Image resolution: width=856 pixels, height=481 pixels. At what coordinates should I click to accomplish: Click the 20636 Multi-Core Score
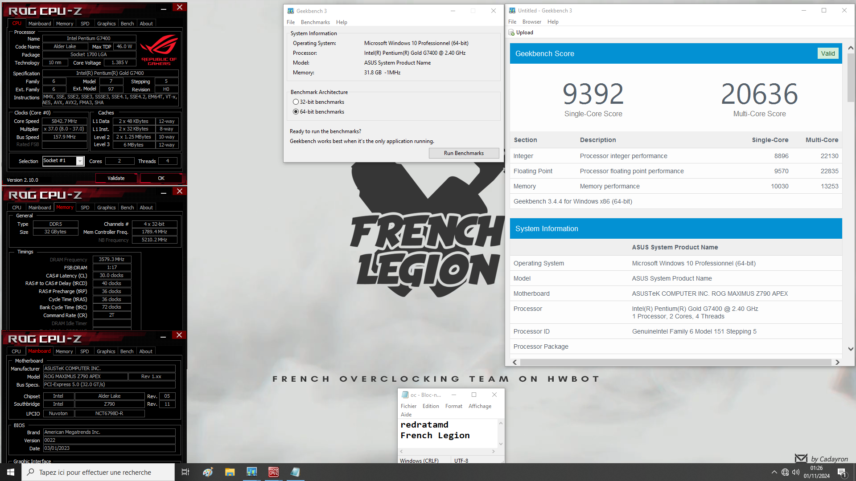[759, 94]
